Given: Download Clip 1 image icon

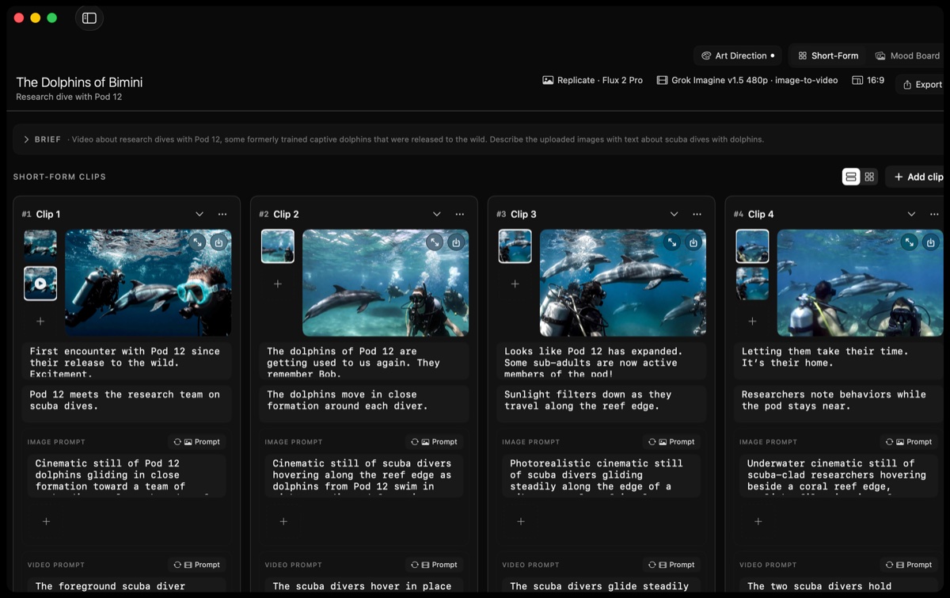Looking at the screenshot, I should pyautogui.click(x=218, y=242).
